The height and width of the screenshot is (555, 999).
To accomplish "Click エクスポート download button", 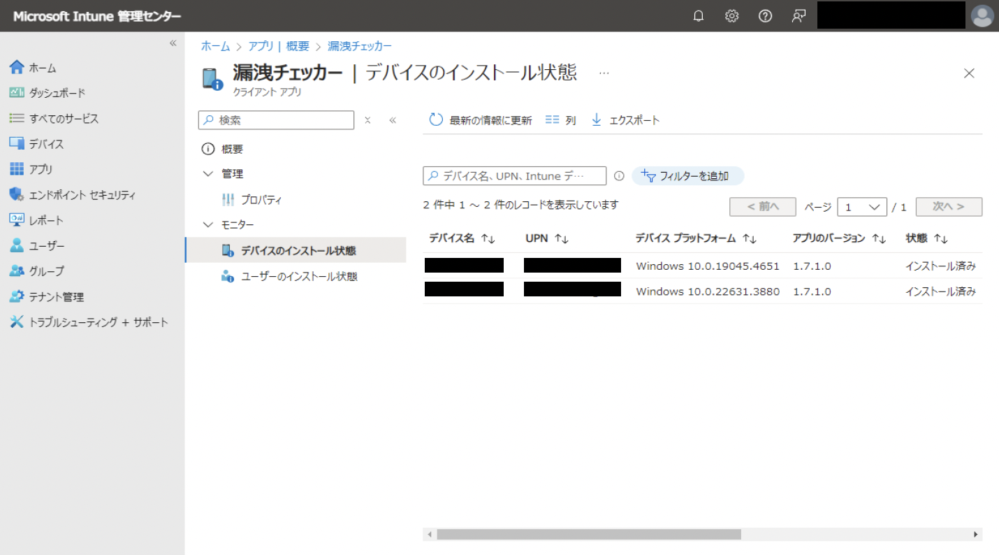I will tap(625, 120).
